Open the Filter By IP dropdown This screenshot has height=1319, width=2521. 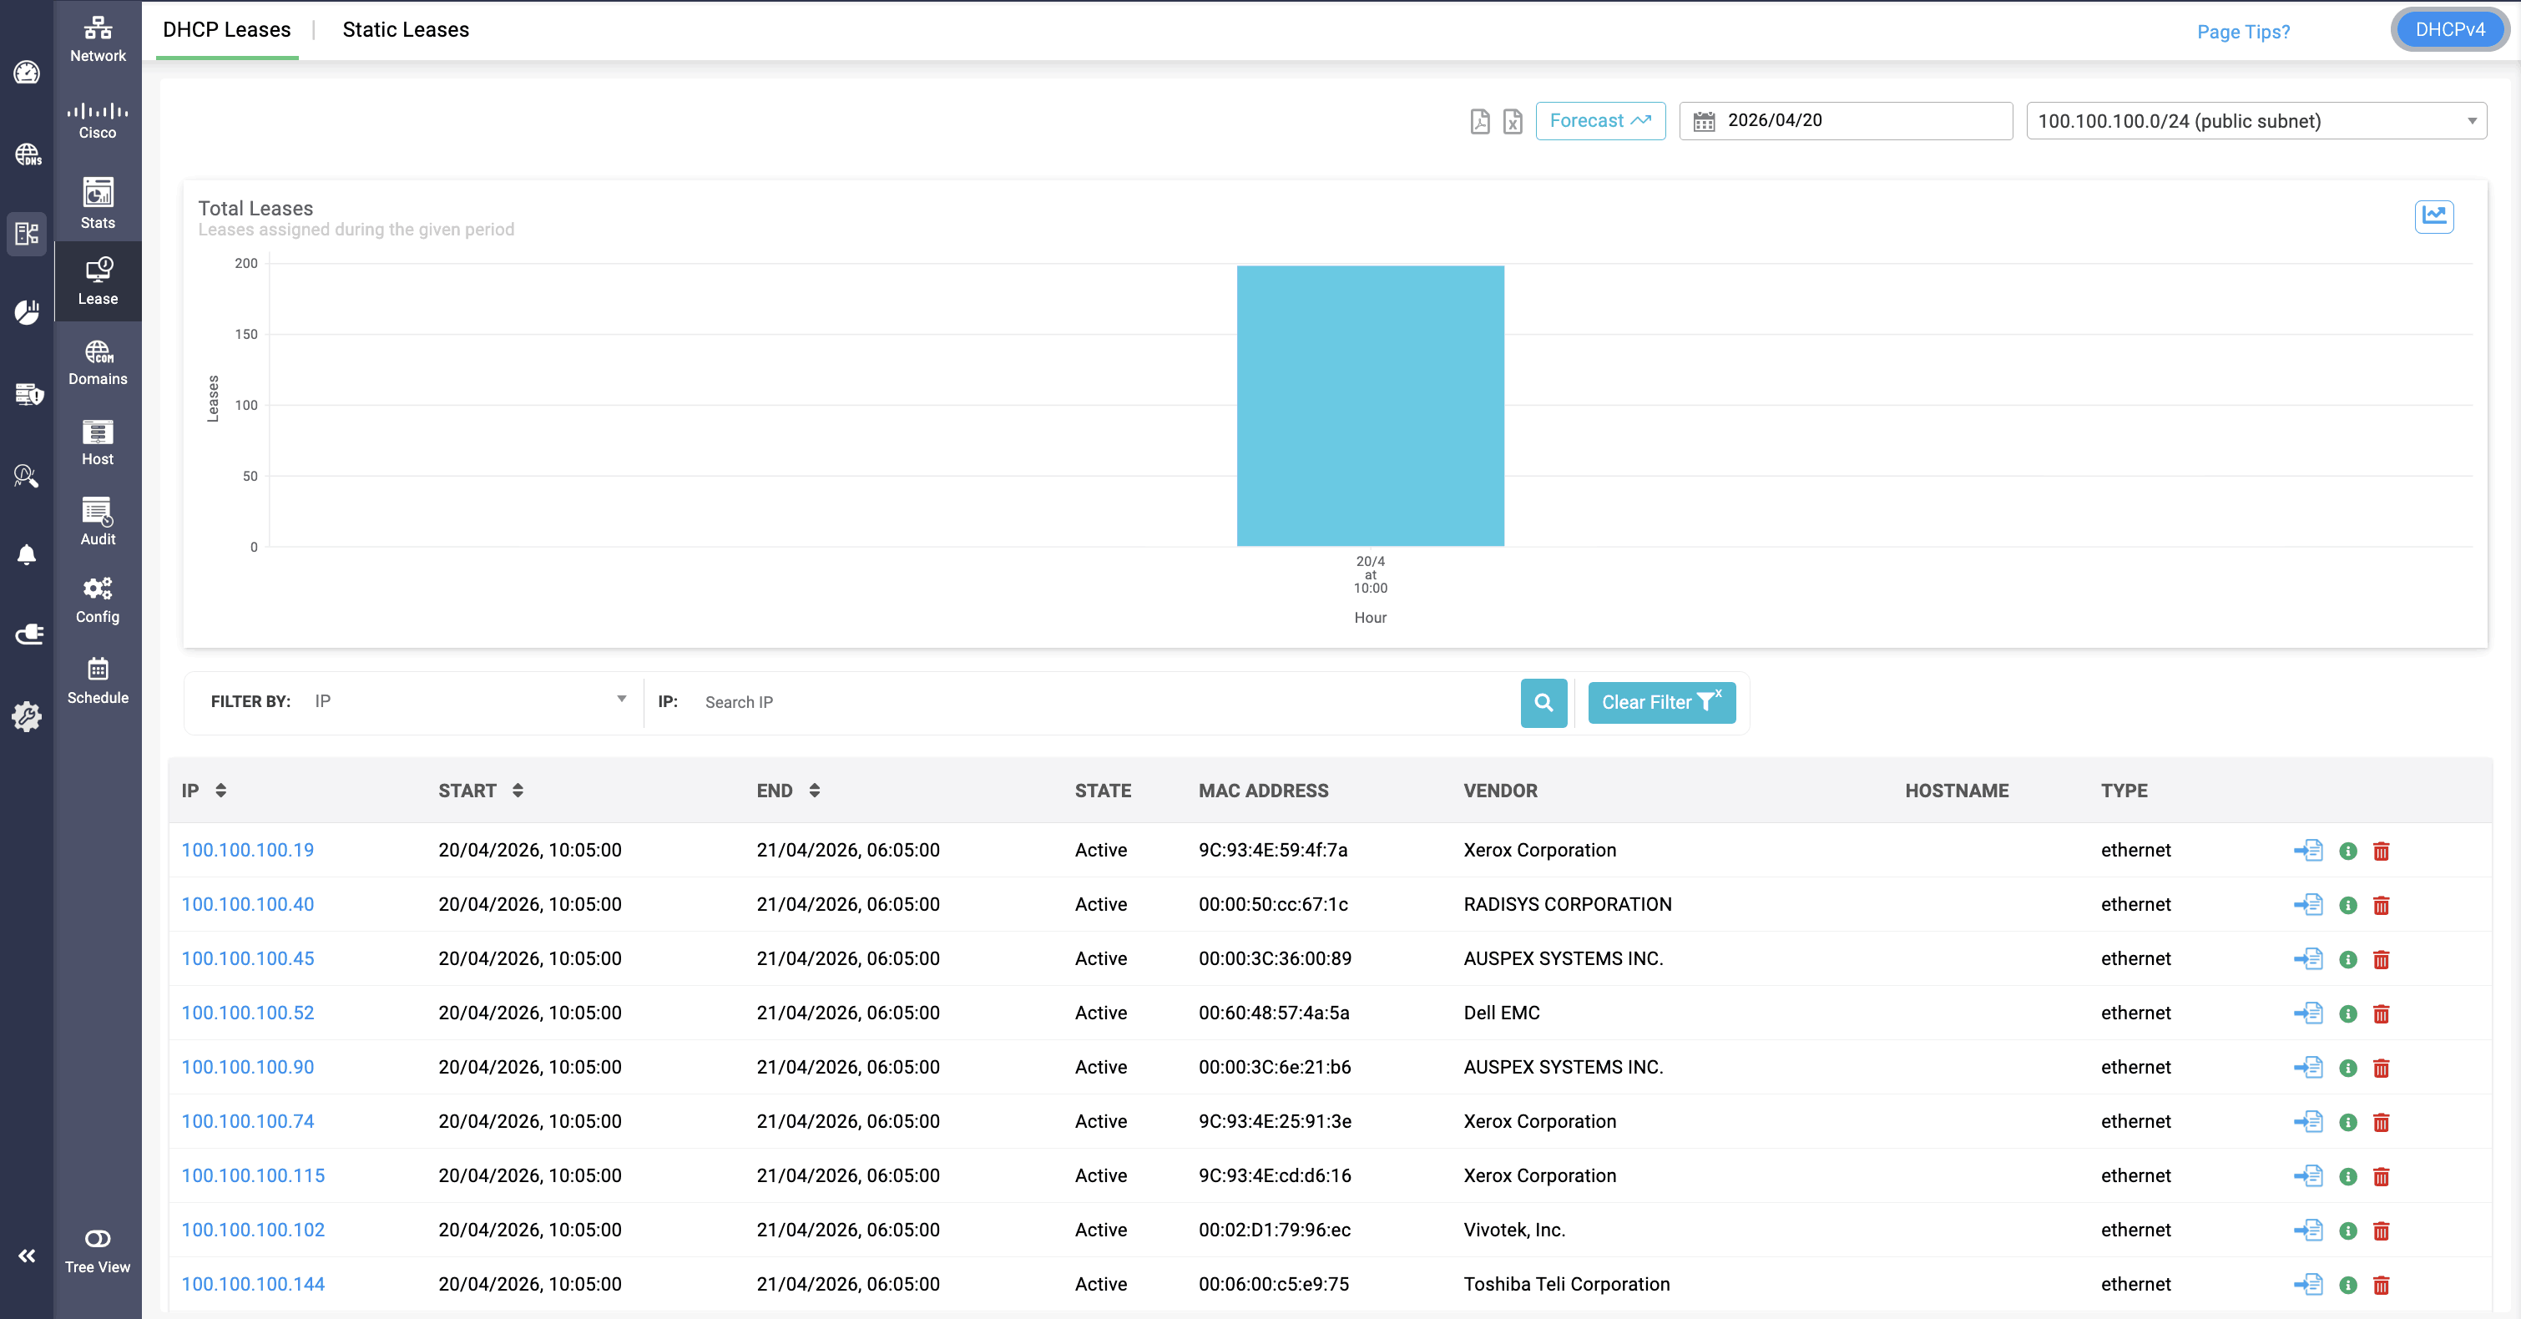[x=470, y=701]
